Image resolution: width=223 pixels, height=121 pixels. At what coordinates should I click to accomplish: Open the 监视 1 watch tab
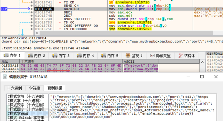point(134,56)
